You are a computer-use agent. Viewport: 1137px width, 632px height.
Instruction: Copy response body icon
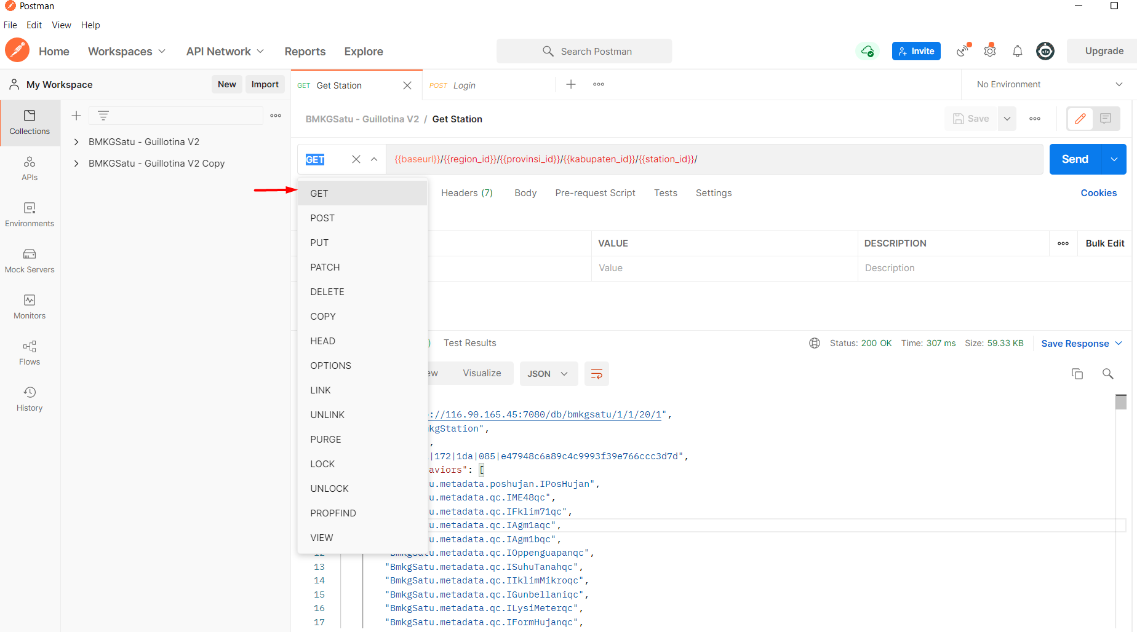(x=1077, y=374)
